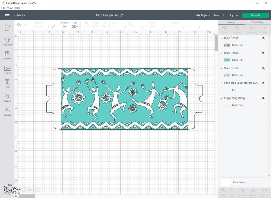Viewport: 271px width, 198px height.
Task: Click the Cricut logo in title bar
Action: 3,3
